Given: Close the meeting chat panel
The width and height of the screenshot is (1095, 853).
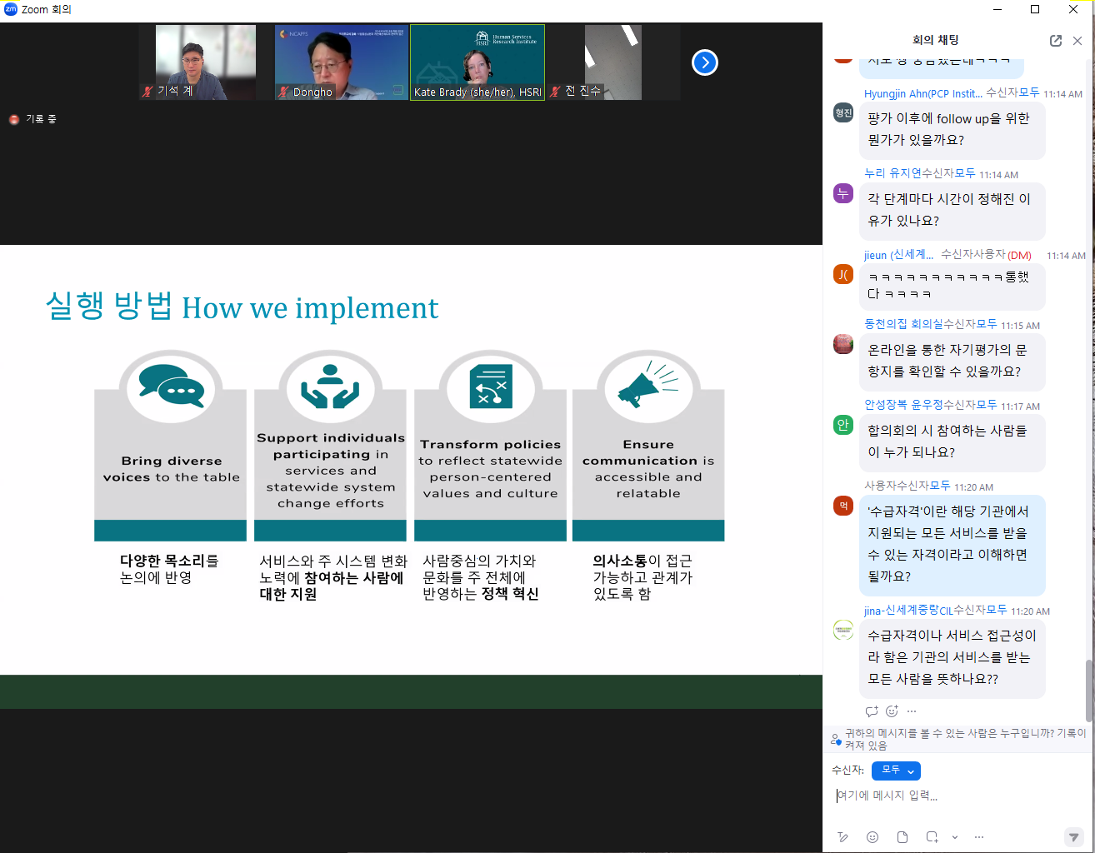Looking at the screenshot, I should [x=1077, y=41].
